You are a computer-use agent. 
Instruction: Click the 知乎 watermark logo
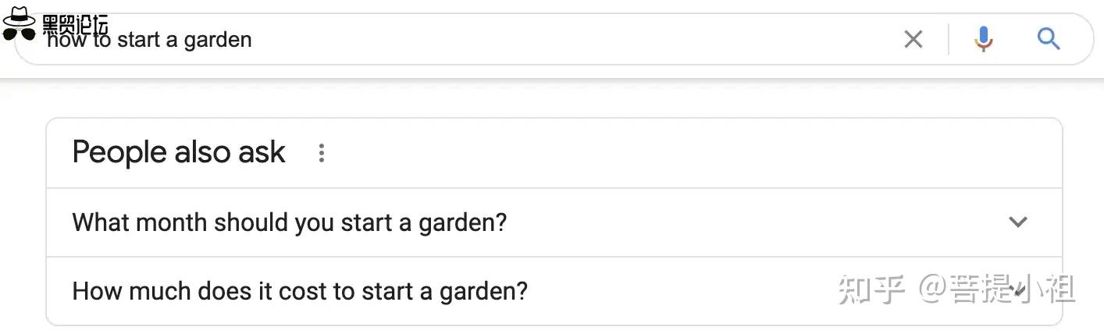tap(871, 290)
